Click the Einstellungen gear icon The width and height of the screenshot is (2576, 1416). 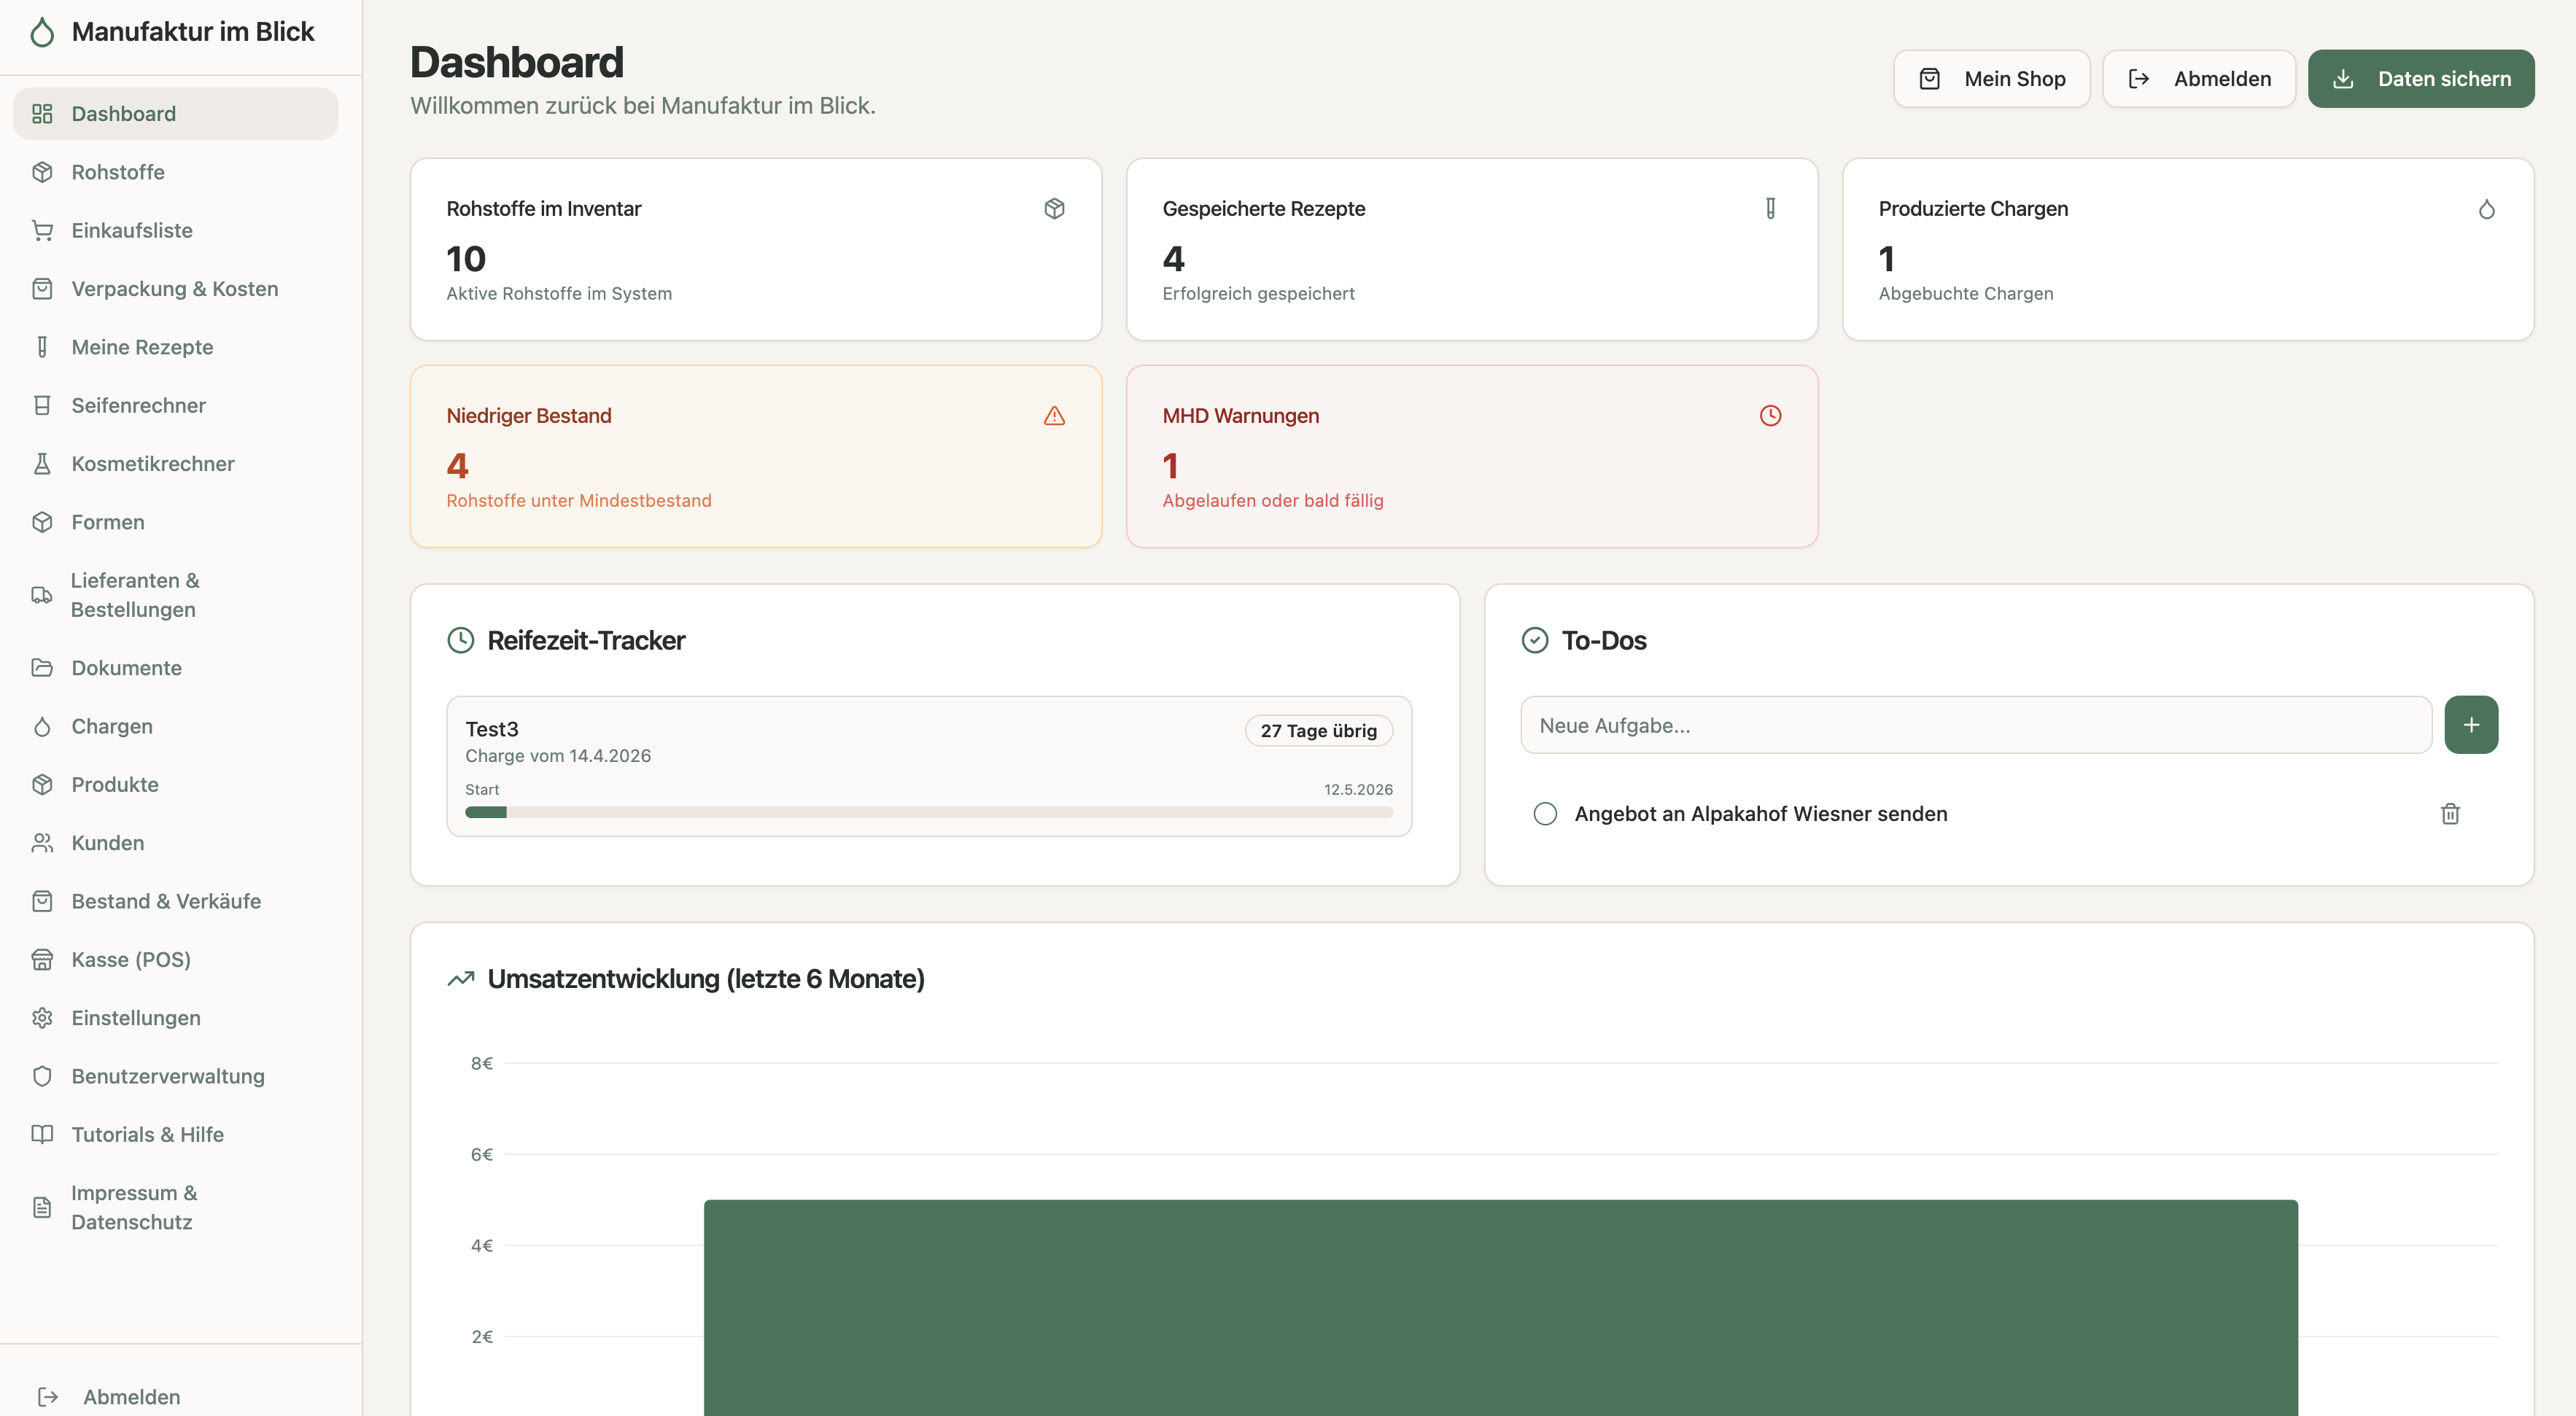tap(42, 1018)
